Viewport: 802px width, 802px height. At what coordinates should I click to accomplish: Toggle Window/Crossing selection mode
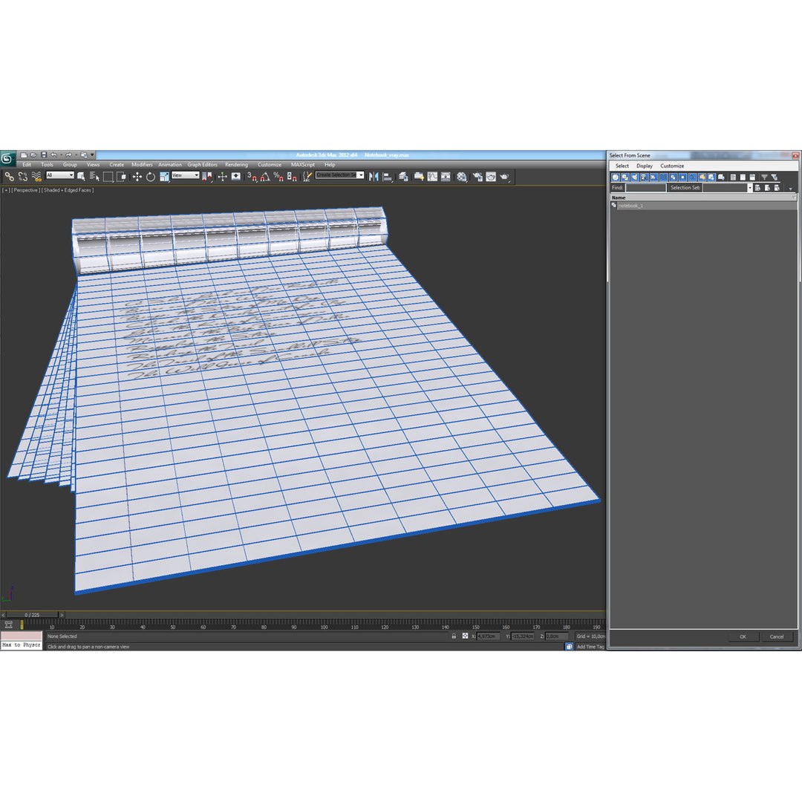point(121,177)
